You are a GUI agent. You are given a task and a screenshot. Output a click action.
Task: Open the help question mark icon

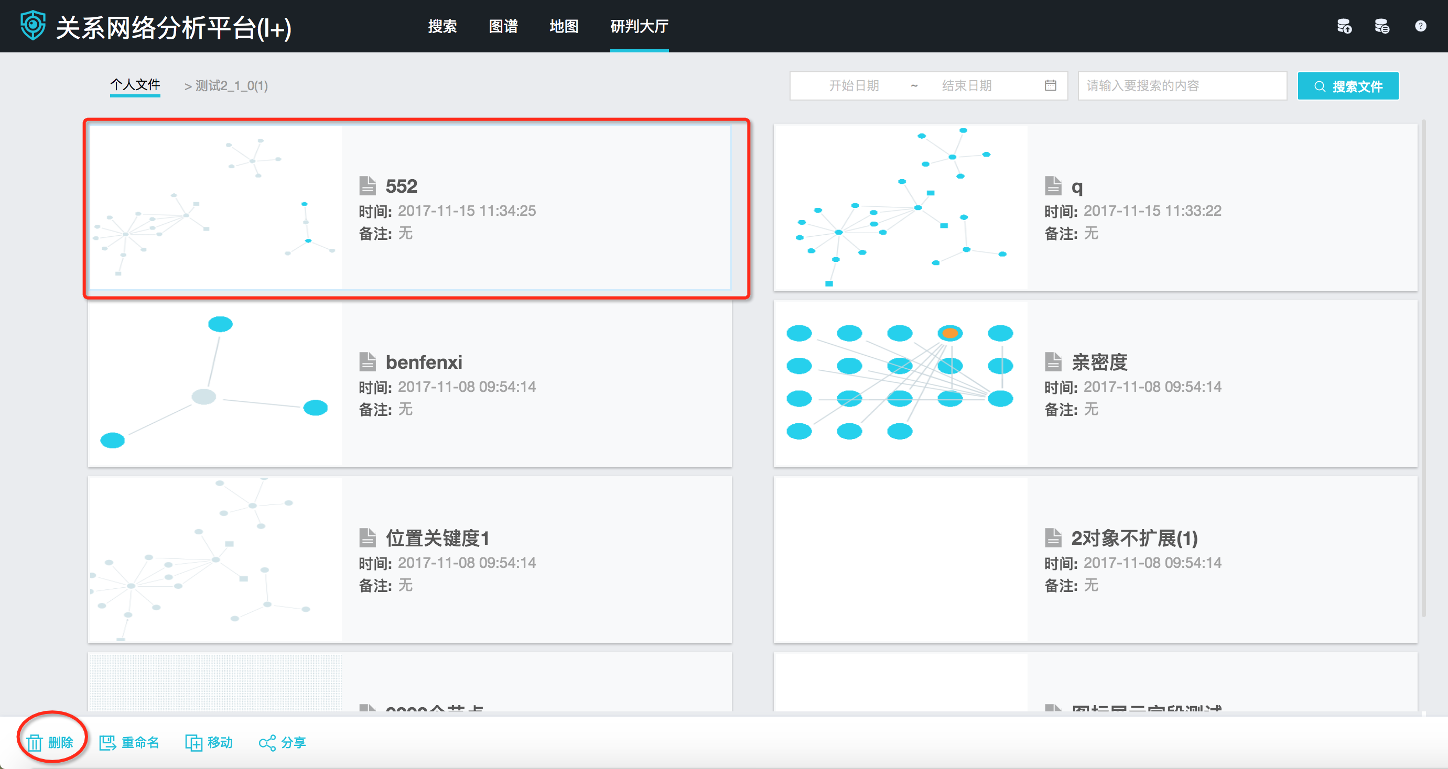1420,26
